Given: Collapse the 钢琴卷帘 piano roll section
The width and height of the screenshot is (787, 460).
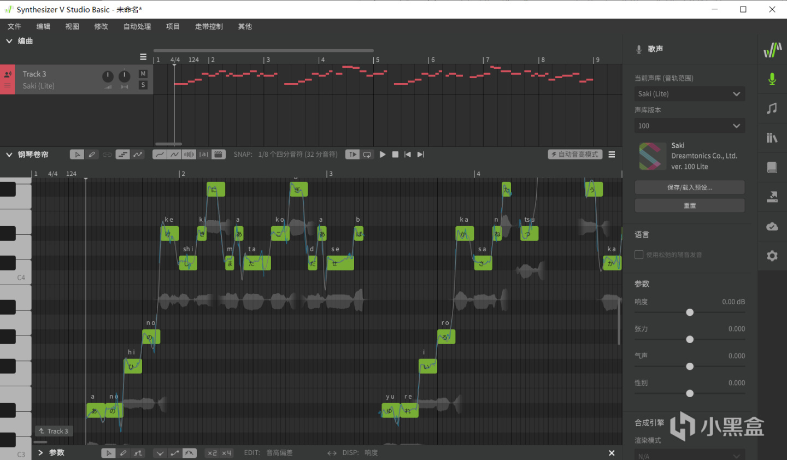Looking at the screenshot, I should click(x=9, y=155).
